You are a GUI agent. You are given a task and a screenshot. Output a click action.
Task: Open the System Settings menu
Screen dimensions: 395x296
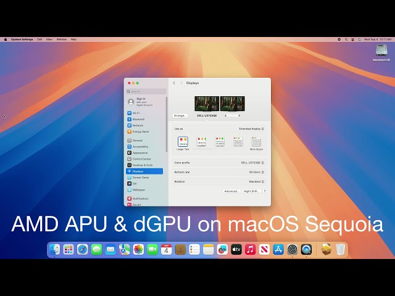tap(22, 39)
